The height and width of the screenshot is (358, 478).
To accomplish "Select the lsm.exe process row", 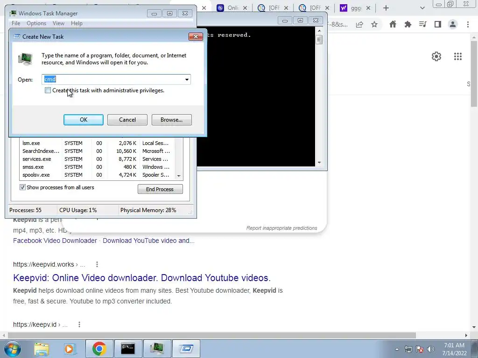I will [98, 143].
